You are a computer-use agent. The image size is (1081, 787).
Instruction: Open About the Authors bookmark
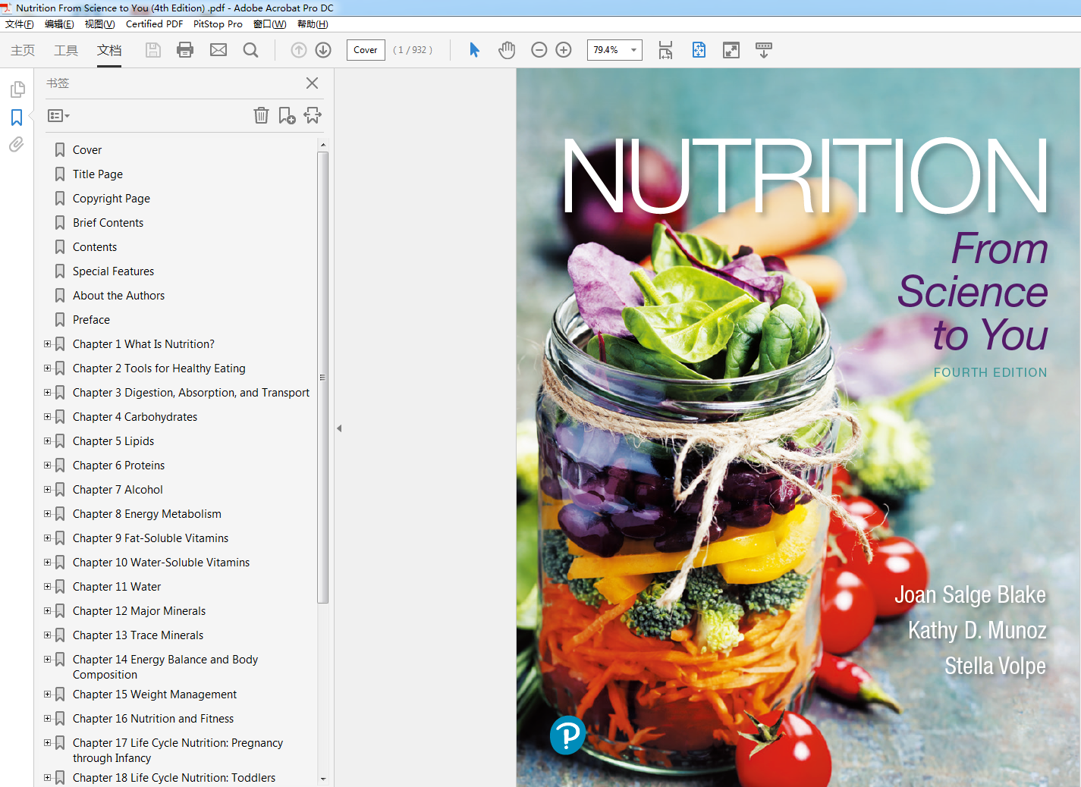click(x=118, y=296)
